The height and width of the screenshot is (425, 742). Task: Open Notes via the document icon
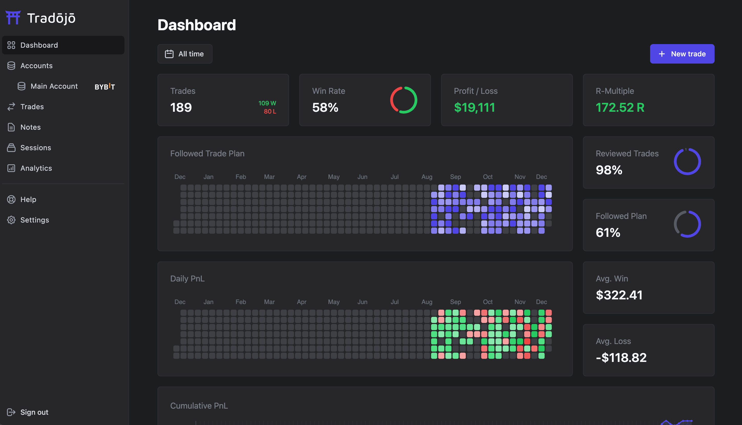pos(11,127)
